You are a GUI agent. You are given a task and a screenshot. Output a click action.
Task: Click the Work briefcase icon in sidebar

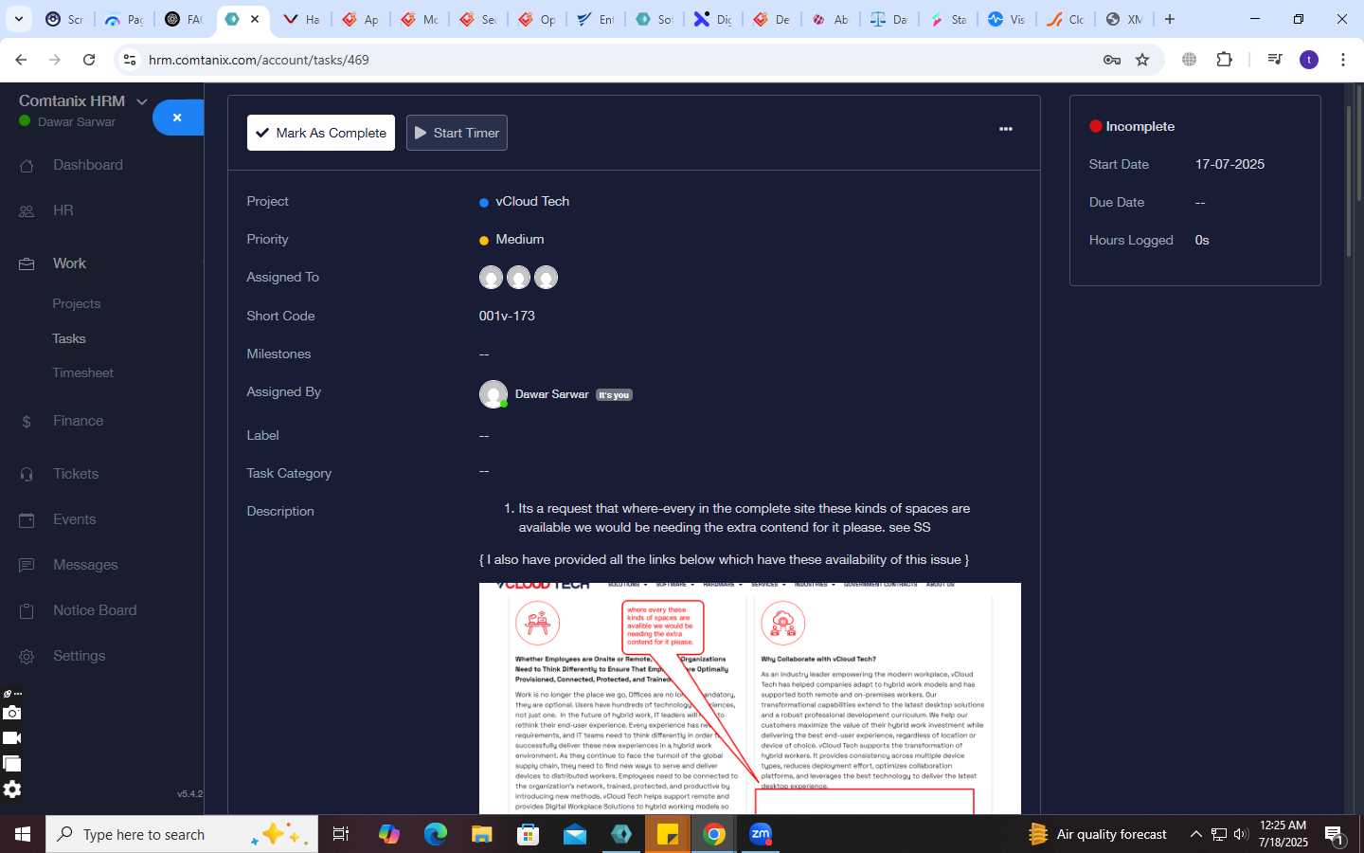tap(27, 264)
